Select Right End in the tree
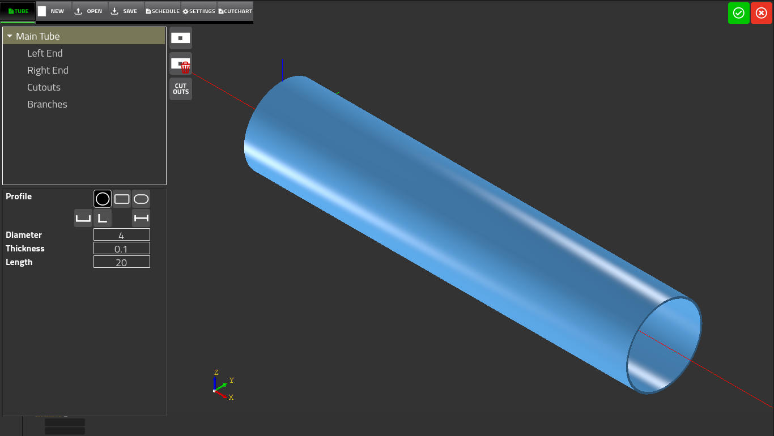This screenshot has height=436, width=774. [x=48, y=70]
